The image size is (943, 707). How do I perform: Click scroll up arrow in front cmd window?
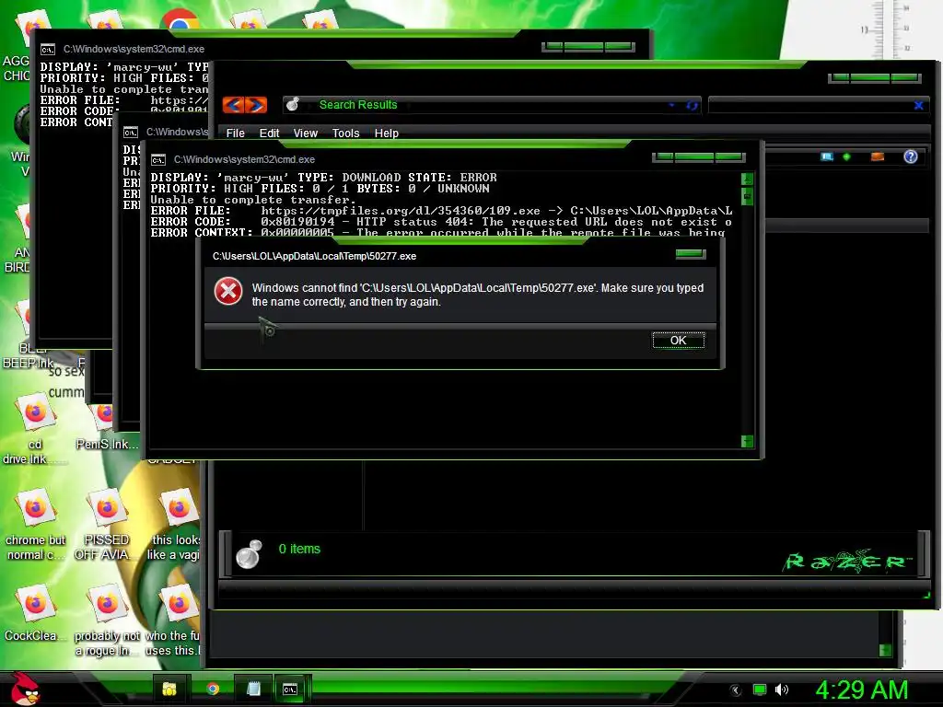pos(747,180)
